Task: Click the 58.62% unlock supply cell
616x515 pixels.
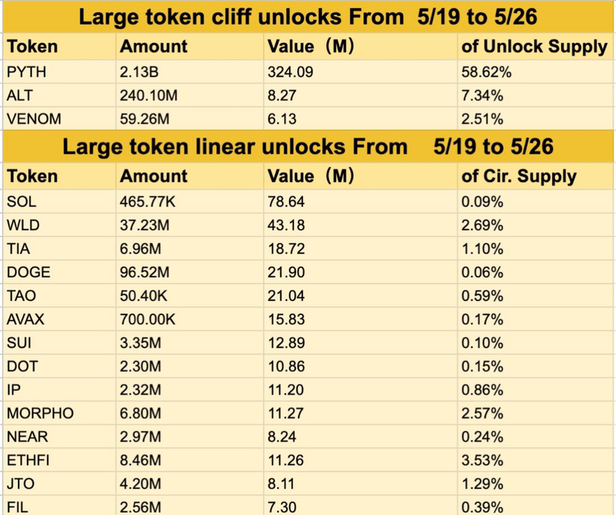Action: [x=535, y=72]
